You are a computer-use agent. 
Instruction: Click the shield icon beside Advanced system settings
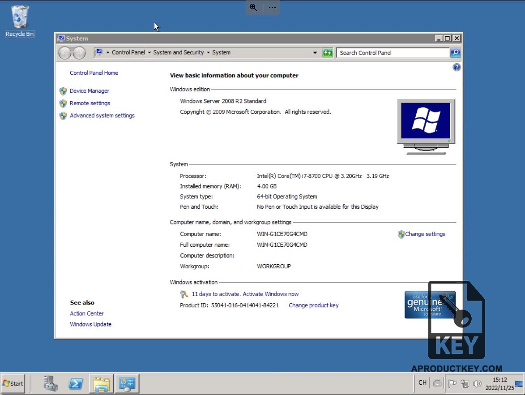[63, 116]
